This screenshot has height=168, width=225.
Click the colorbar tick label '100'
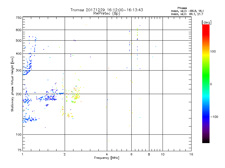pyautogui.click(x=213, y=52)
